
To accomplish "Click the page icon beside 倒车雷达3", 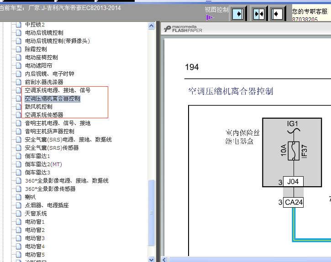I will tap(19, 173).
